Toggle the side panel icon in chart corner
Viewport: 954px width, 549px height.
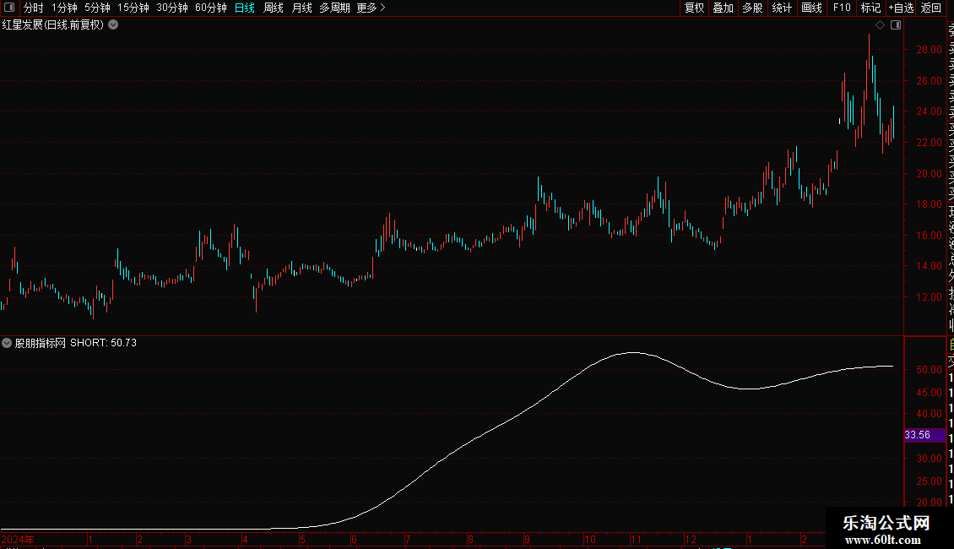coord(896,25)
